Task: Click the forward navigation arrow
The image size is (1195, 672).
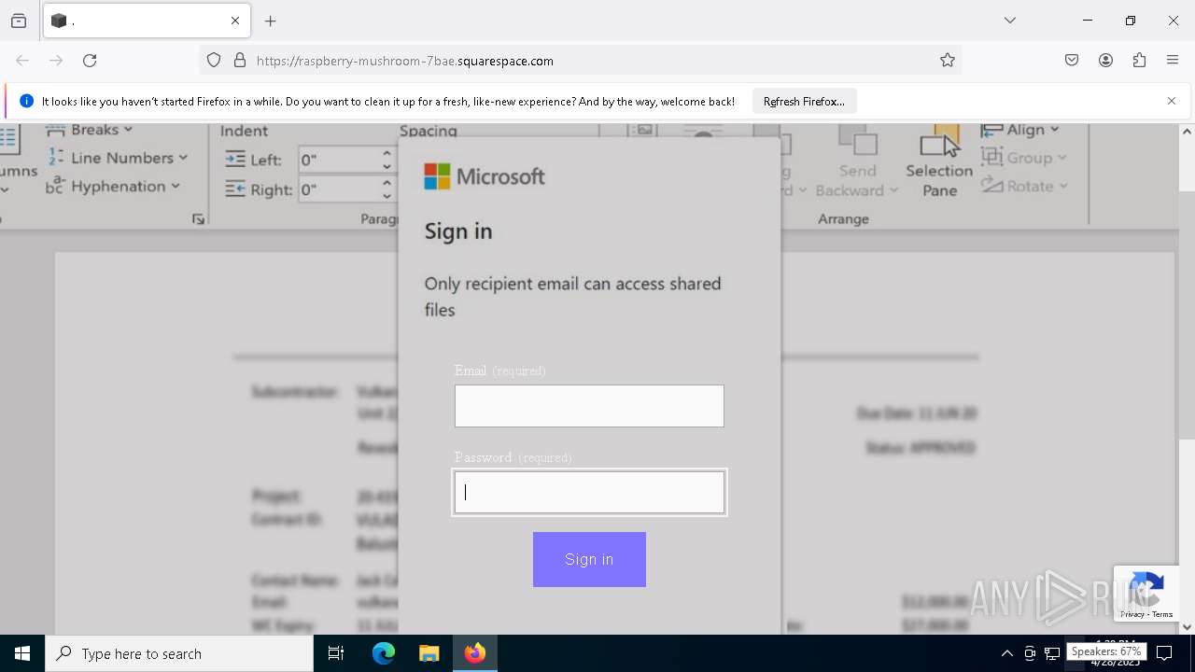Action: (56, 61)
